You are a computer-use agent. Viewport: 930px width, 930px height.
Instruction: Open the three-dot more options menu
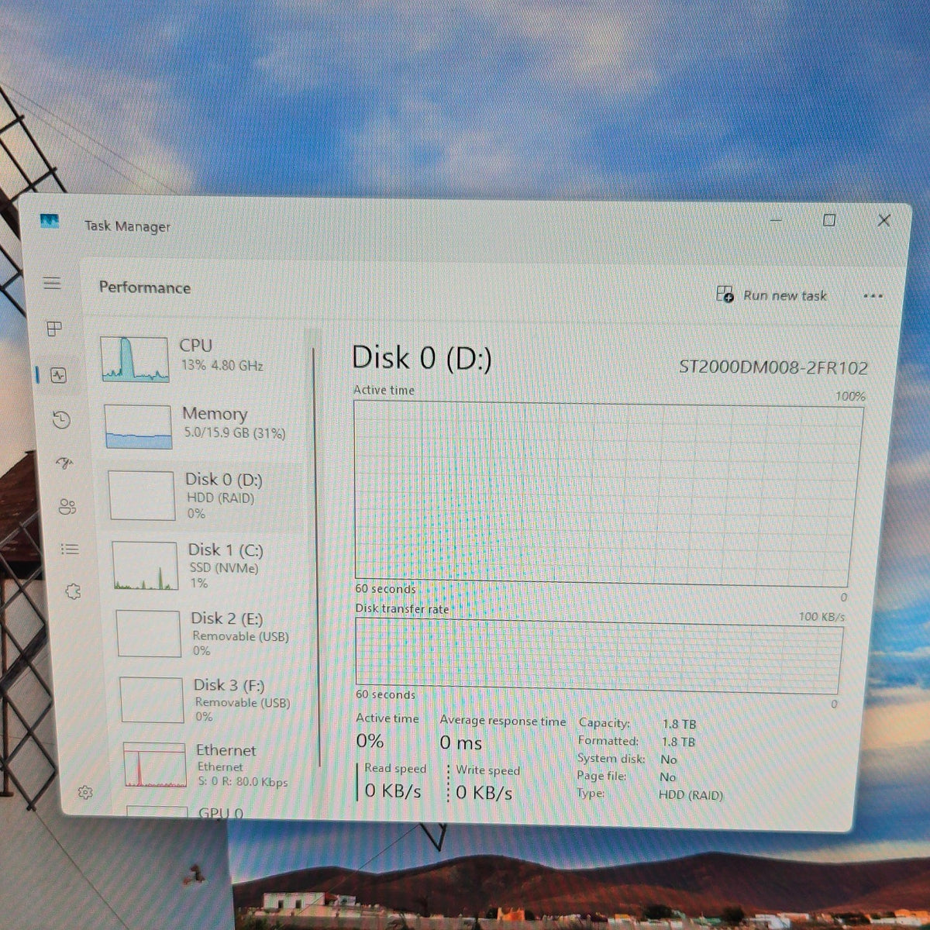873,296
